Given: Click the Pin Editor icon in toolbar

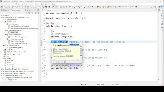Looking at the screenshot, I should tap(136, 7).
